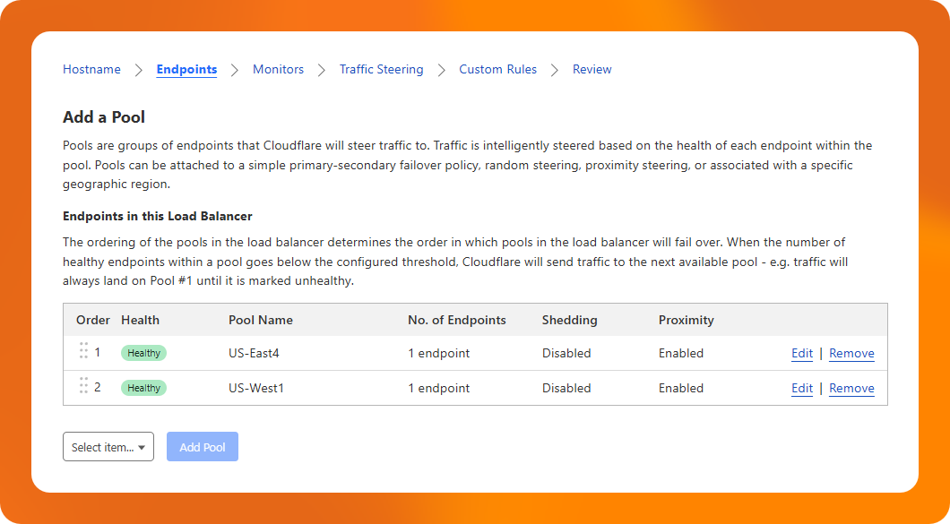Select the Endpoints step tab
Image resolution: width=950 pixels, height=524 pixels.
186,69
